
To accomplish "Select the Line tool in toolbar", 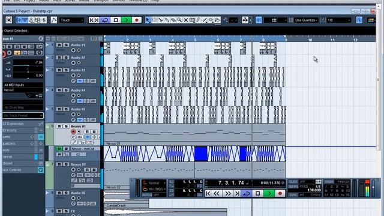I will [x=205, y=20].
